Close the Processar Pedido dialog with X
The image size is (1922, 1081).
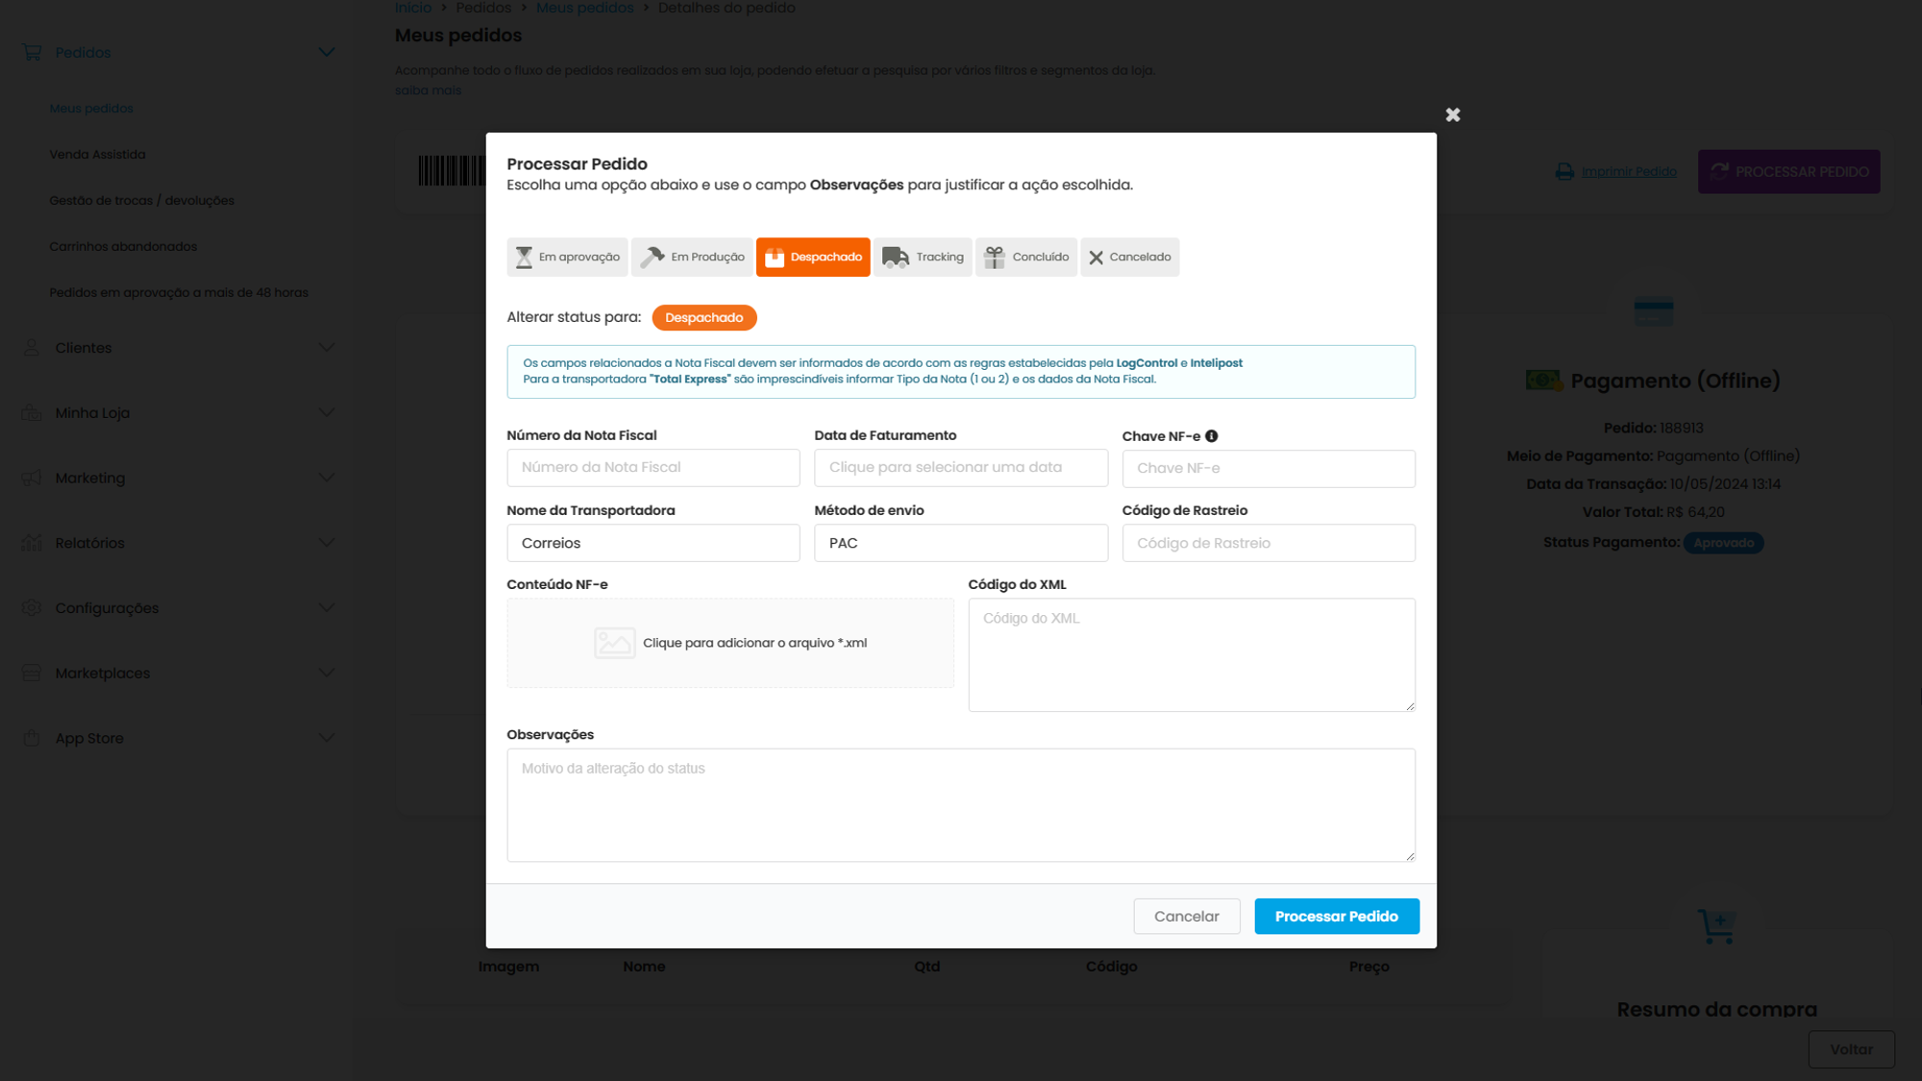[x=1453, y=114]
